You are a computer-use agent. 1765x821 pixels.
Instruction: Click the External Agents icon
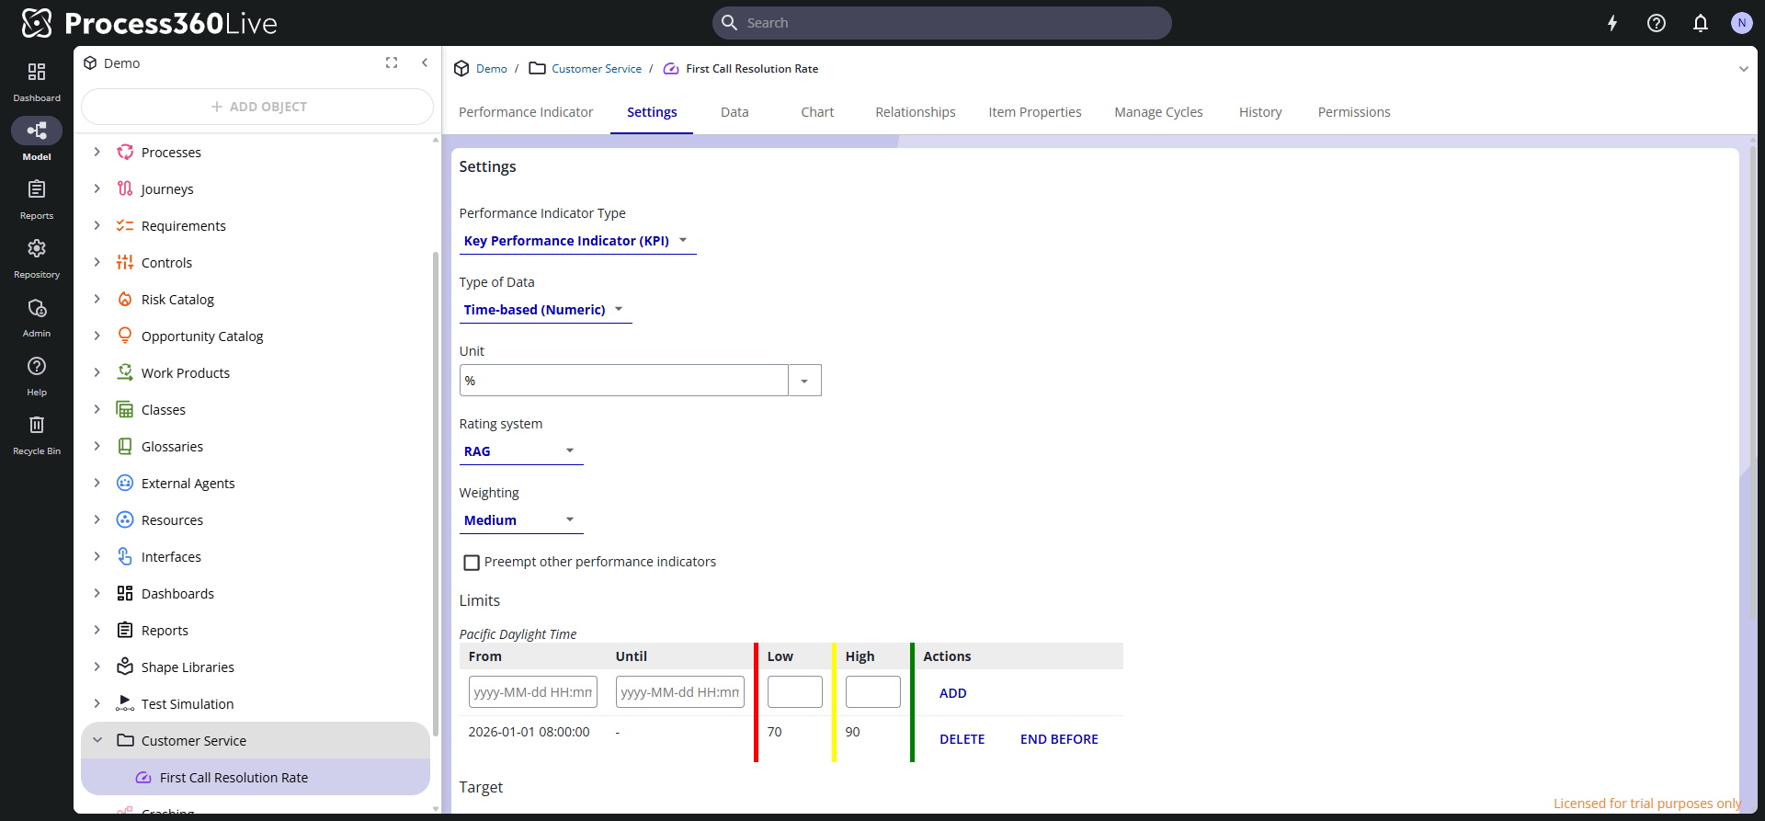click(x=125, y=483)
